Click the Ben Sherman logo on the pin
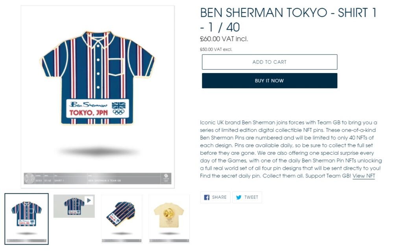The height and width of the screenshot is (251, 403). [88, 104]
